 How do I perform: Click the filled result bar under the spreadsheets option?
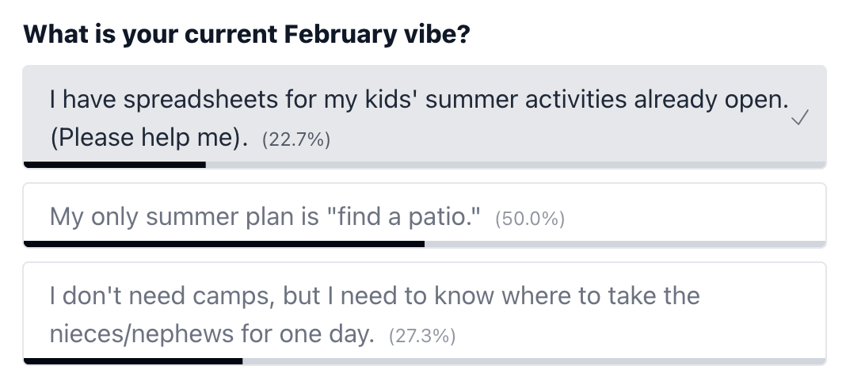click(115, 165)
